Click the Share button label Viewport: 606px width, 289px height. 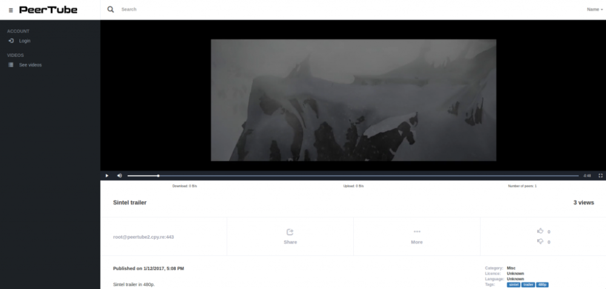(290, 242)
